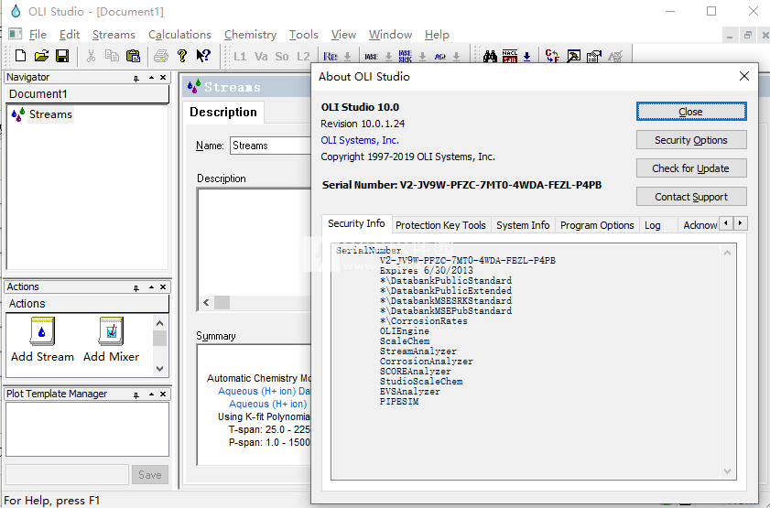
Task: Click the NaCl Salt toolbar icon
Action: [510, 57]
